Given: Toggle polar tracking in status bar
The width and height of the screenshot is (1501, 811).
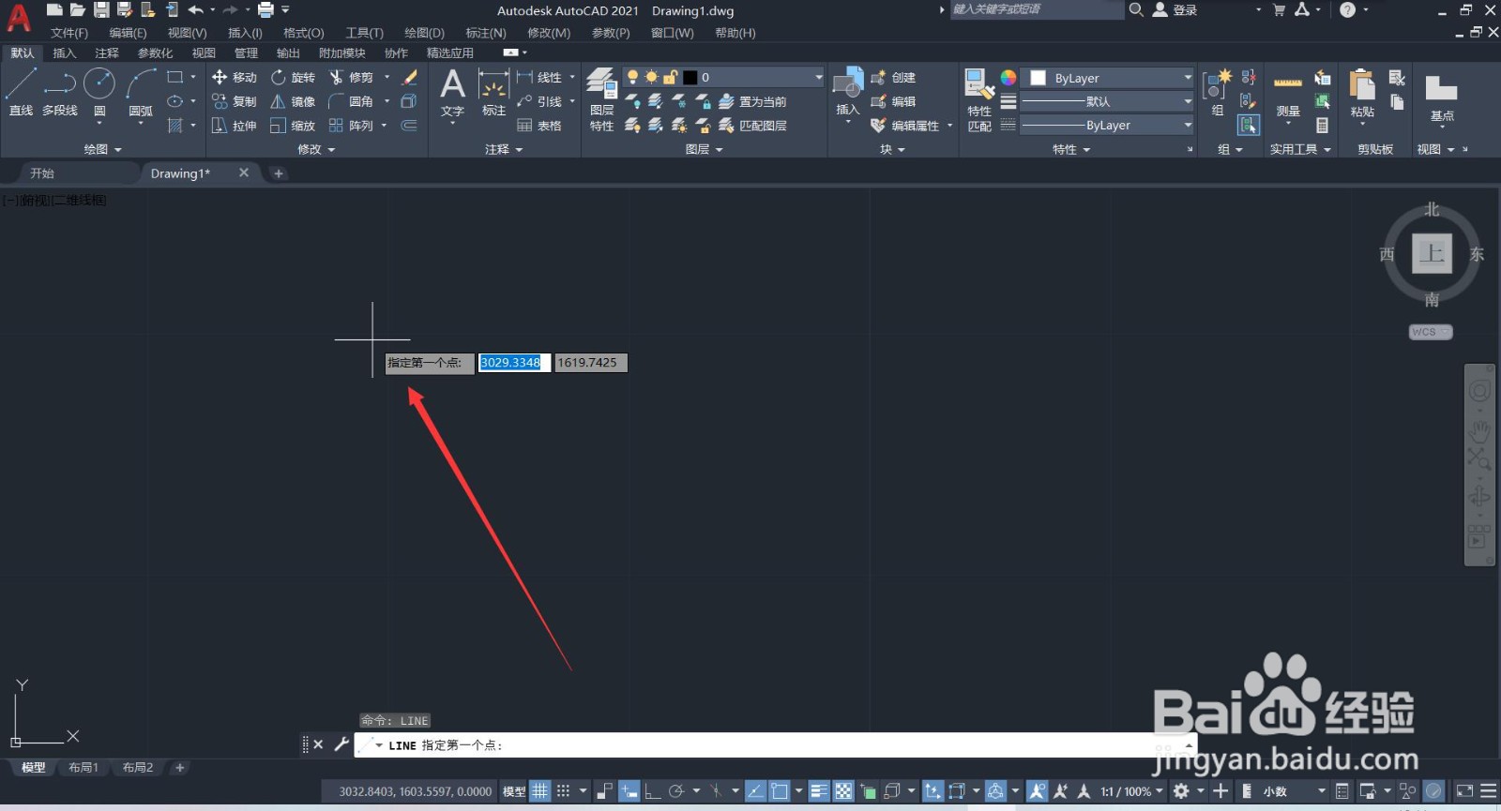Looking at the screenshot, I should point(675,791).
